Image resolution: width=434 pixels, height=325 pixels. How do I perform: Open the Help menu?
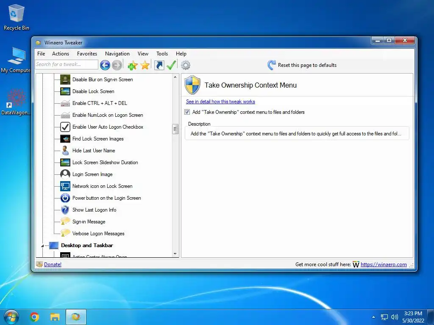181,54
